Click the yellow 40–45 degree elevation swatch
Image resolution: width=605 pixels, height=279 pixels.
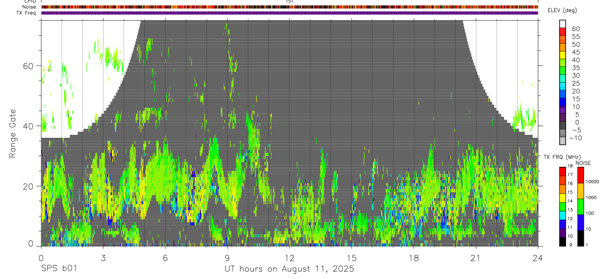pos(563,56)
